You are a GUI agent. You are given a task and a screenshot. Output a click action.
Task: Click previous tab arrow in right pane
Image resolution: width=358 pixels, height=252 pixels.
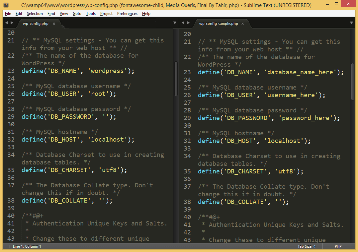coord(183,23)
